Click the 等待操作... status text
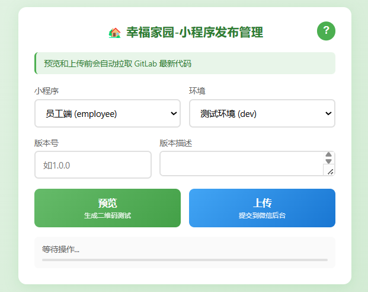 pyautogui.click(x=60, y=250)
